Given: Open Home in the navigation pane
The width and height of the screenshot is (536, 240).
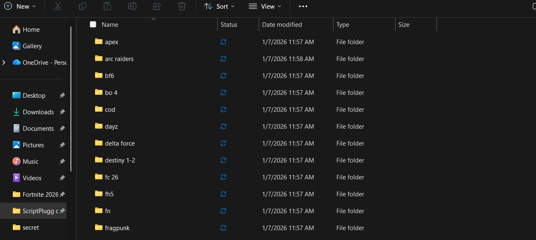Looking at the screenshot, I should 31,30.
